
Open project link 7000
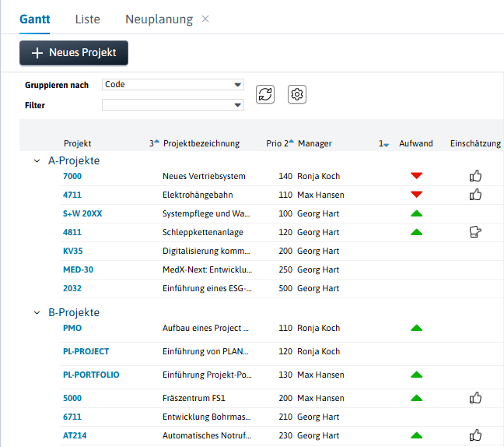[72, 176]
